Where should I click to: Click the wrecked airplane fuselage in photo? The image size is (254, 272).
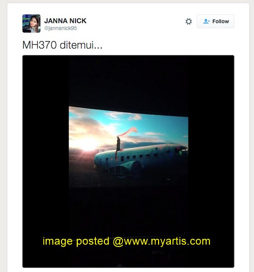141,159
